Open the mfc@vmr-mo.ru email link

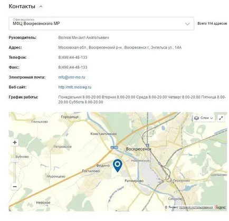[x=72, y=77]
